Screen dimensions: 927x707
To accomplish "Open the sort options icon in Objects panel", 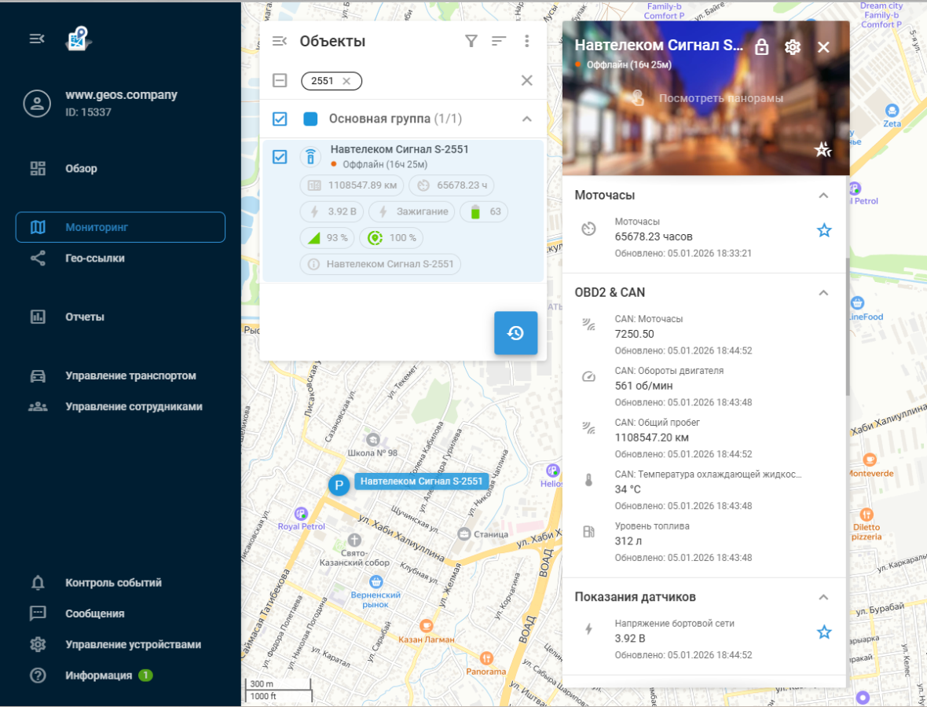I will (499, 42).
